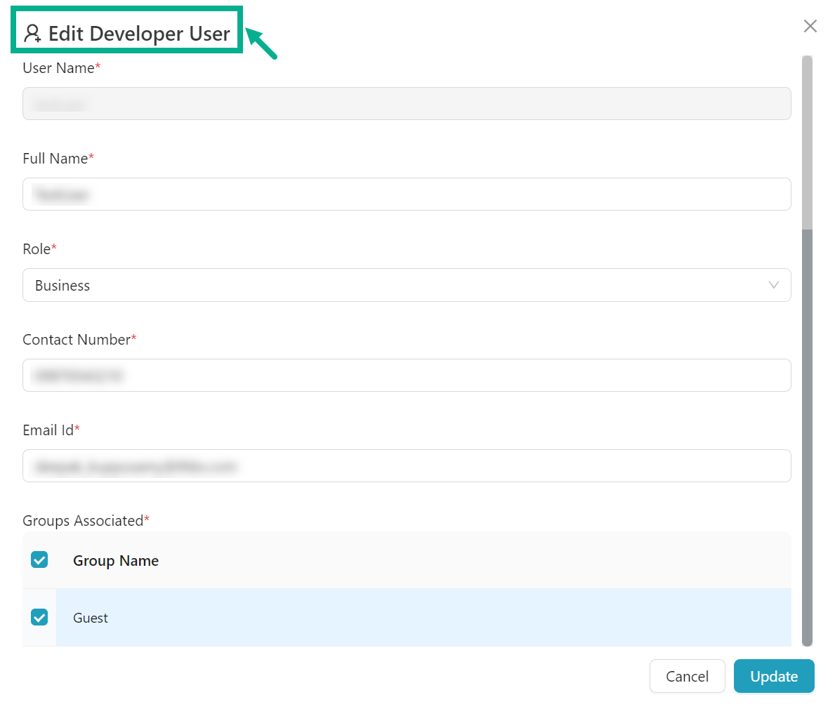Click the user icon beside the dialog title

tap(32, 34)
